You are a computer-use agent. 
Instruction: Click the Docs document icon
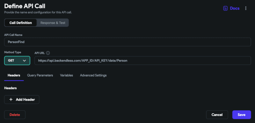tap(225, 8)
